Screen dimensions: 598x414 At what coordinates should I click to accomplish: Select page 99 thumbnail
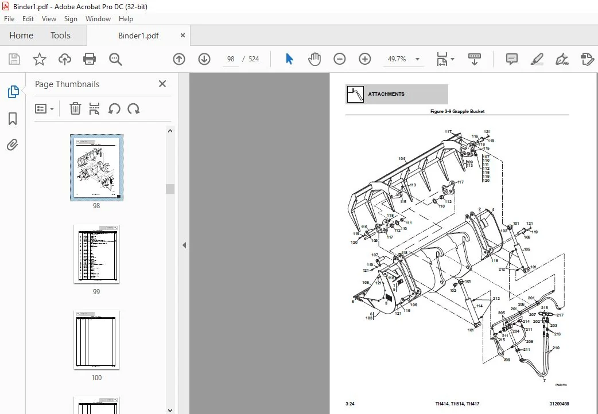[x=96, y=254]
